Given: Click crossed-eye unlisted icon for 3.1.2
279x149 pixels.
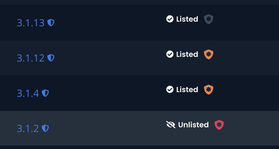Looking at the screenshot, I should click(170, 125).
